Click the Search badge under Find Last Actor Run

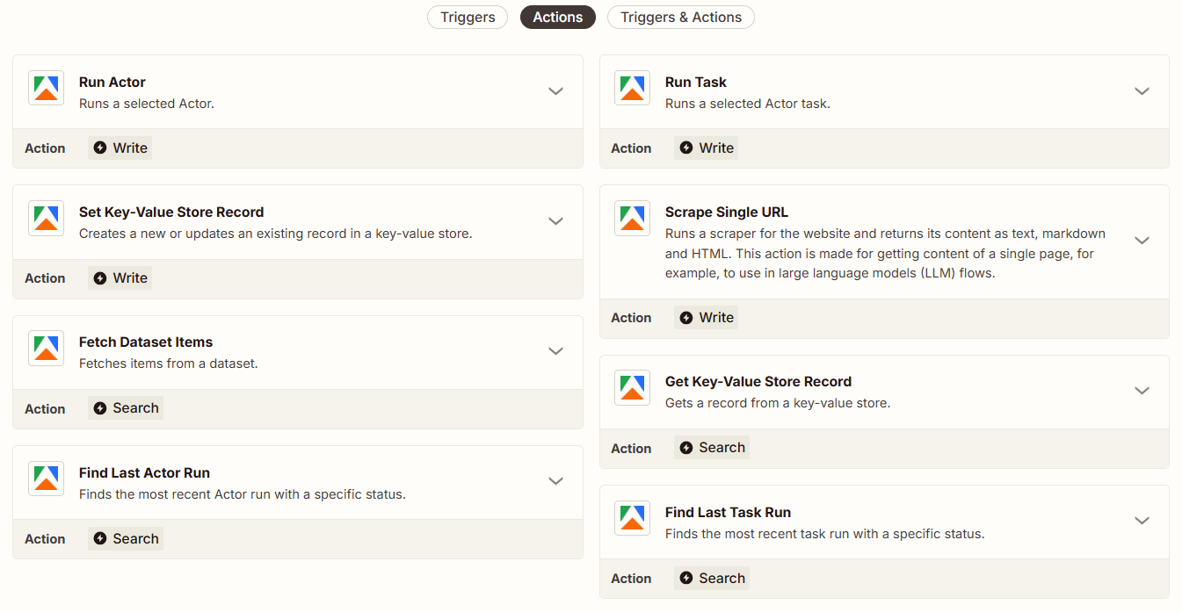click(126, 538)
